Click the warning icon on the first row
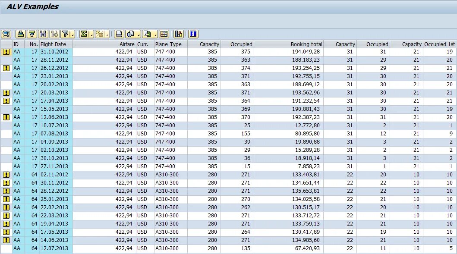The width and height of the screenshot is (457, 254). coord(6,52)
